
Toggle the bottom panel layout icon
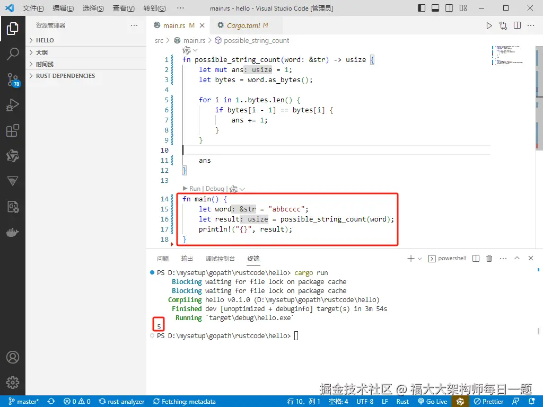tap(435, 8)
